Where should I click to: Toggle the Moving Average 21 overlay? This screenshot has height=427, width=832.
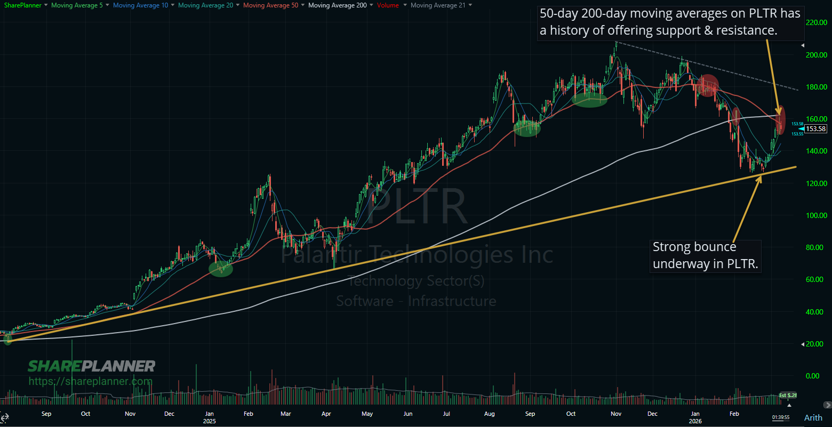pos(439,5)
